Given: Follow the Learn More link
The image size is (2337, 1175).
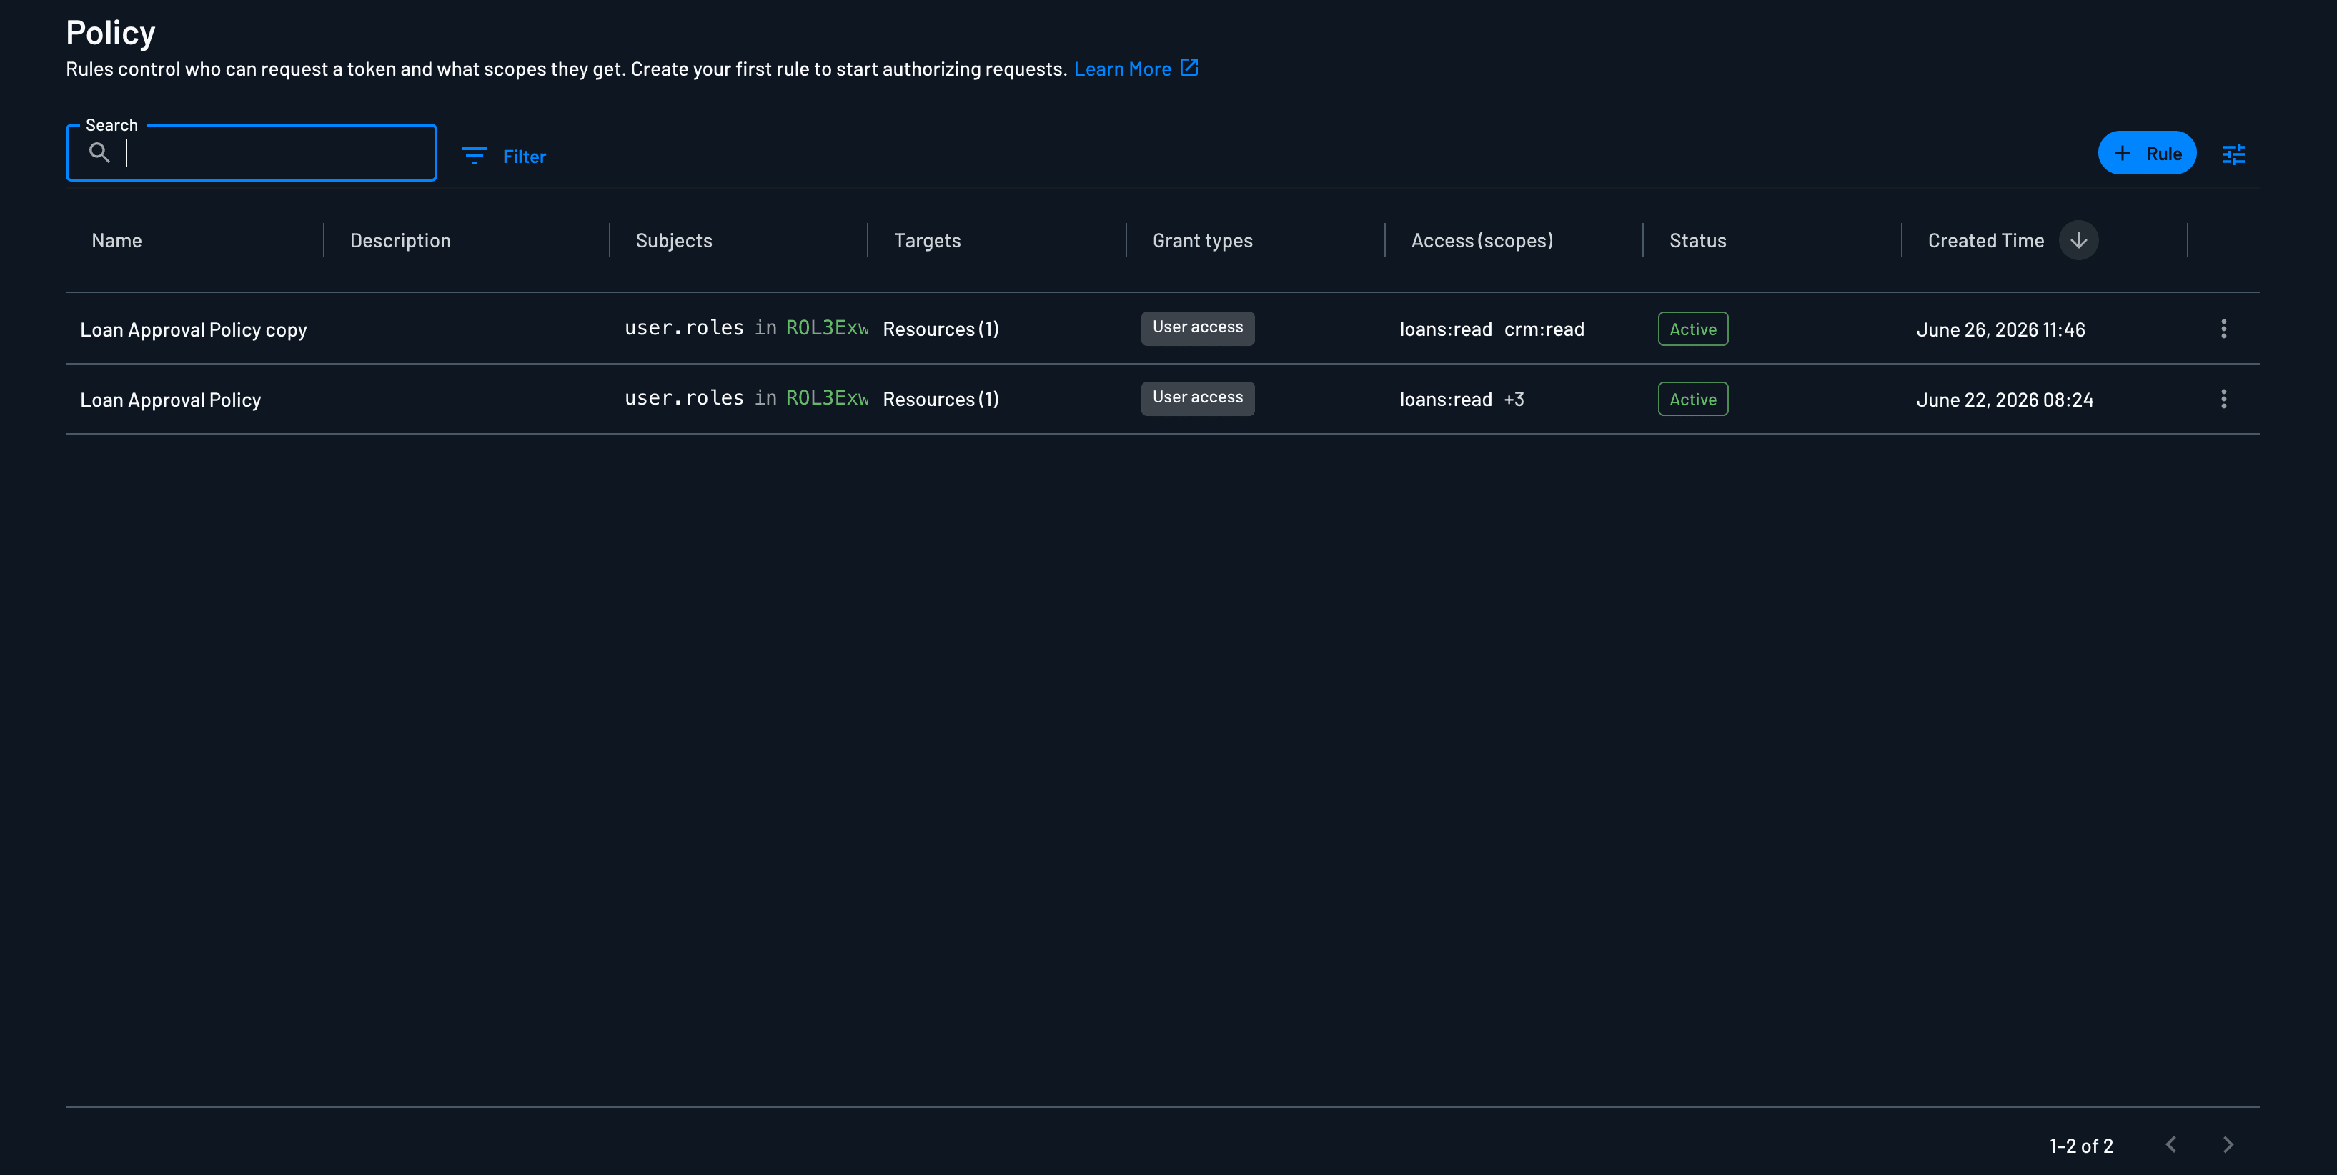Looking at the screenshot, I should click(x=1122, y=69).
